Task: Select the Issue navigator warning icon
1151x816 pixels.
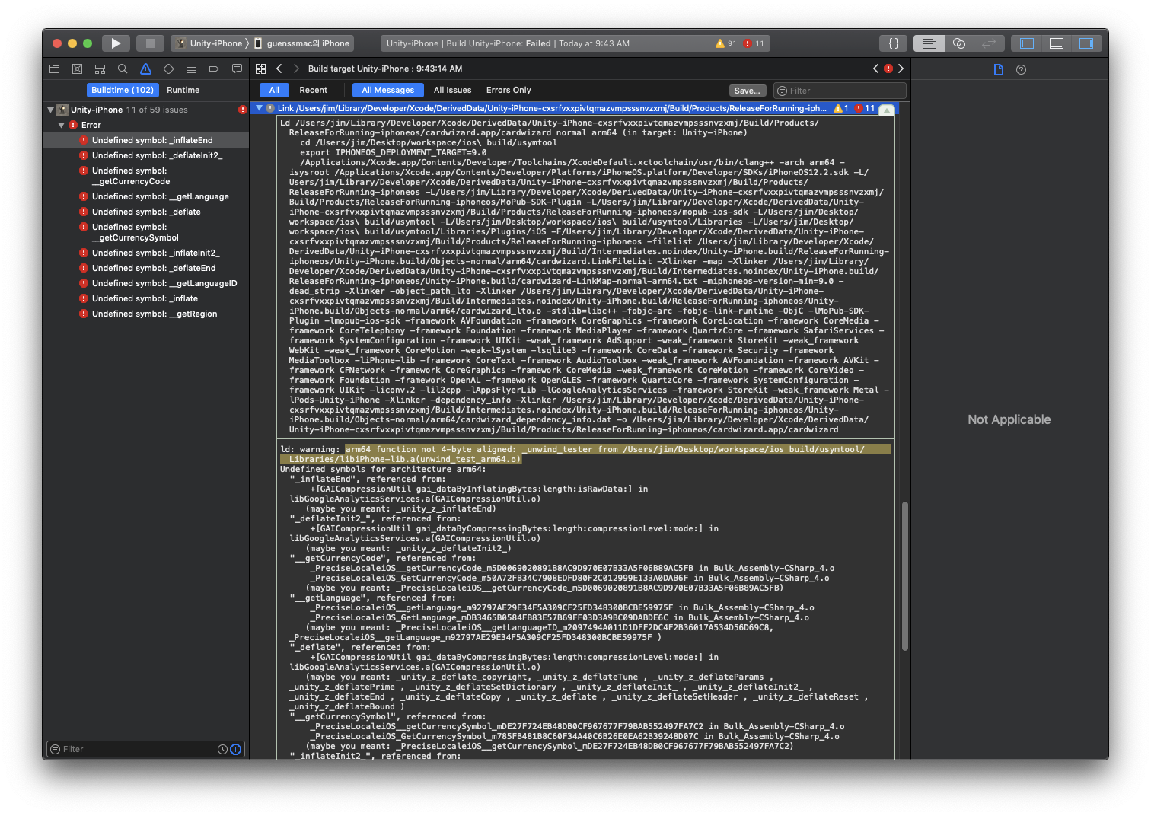Action: point(145,69)
